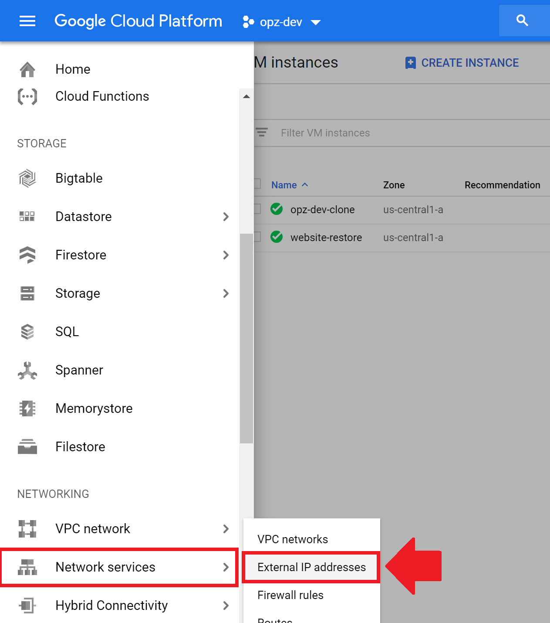Expand the Datastore submenu chevron
This screenshot has height=623, width=550.
coord(226,217)
